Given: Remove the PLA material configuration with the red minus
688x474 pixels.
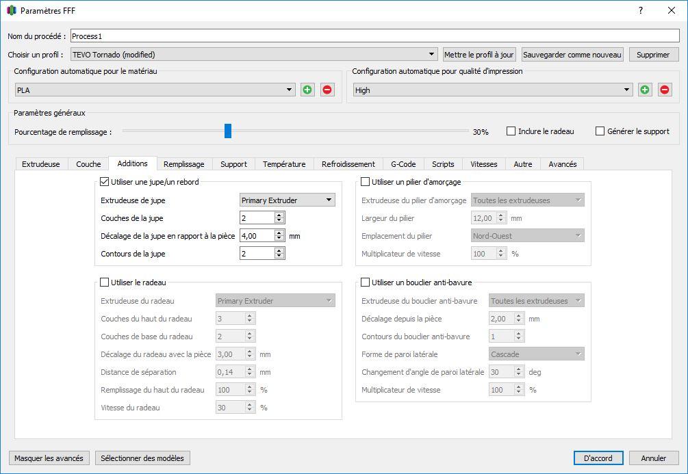Looking at the screenshot, I should (x=327, y=90).
